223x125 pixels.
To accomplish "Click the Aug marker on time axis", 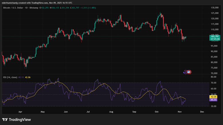I will point(111,112).
